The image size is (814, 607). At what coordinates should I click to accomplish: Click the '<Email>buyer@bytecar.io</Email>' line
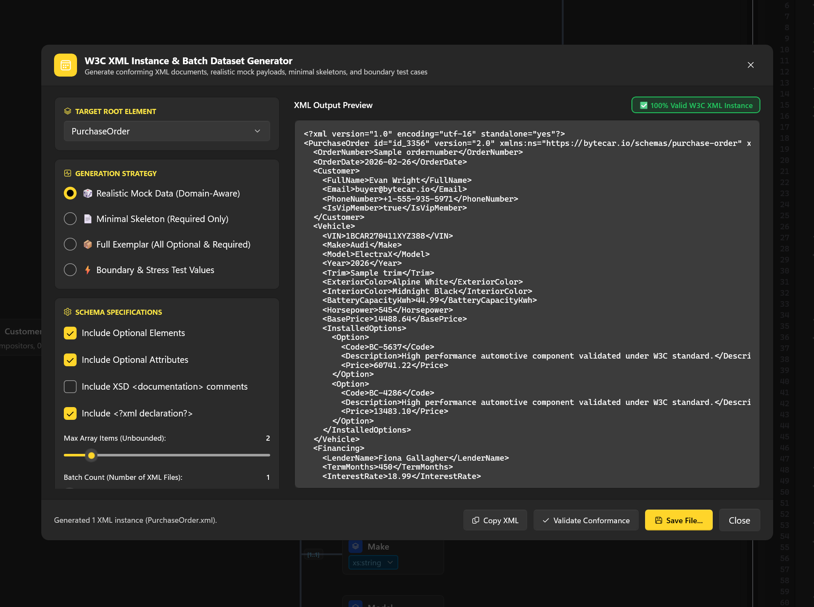[x=394, y=189]
